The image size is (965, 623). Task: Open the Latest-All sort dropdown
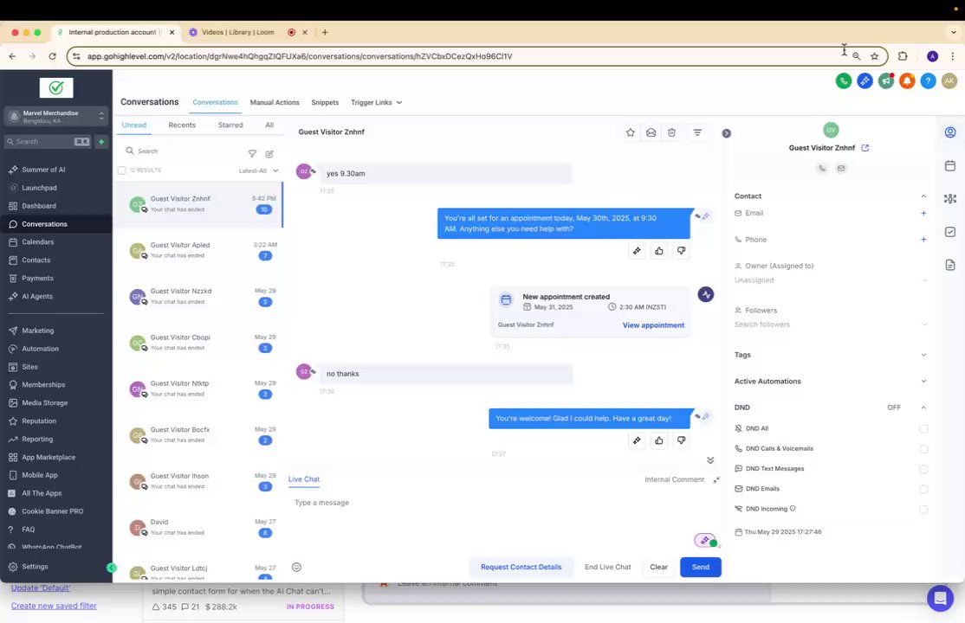coord(258,171)
